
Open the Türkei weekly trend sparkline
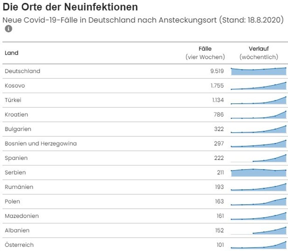click(259, 100)
